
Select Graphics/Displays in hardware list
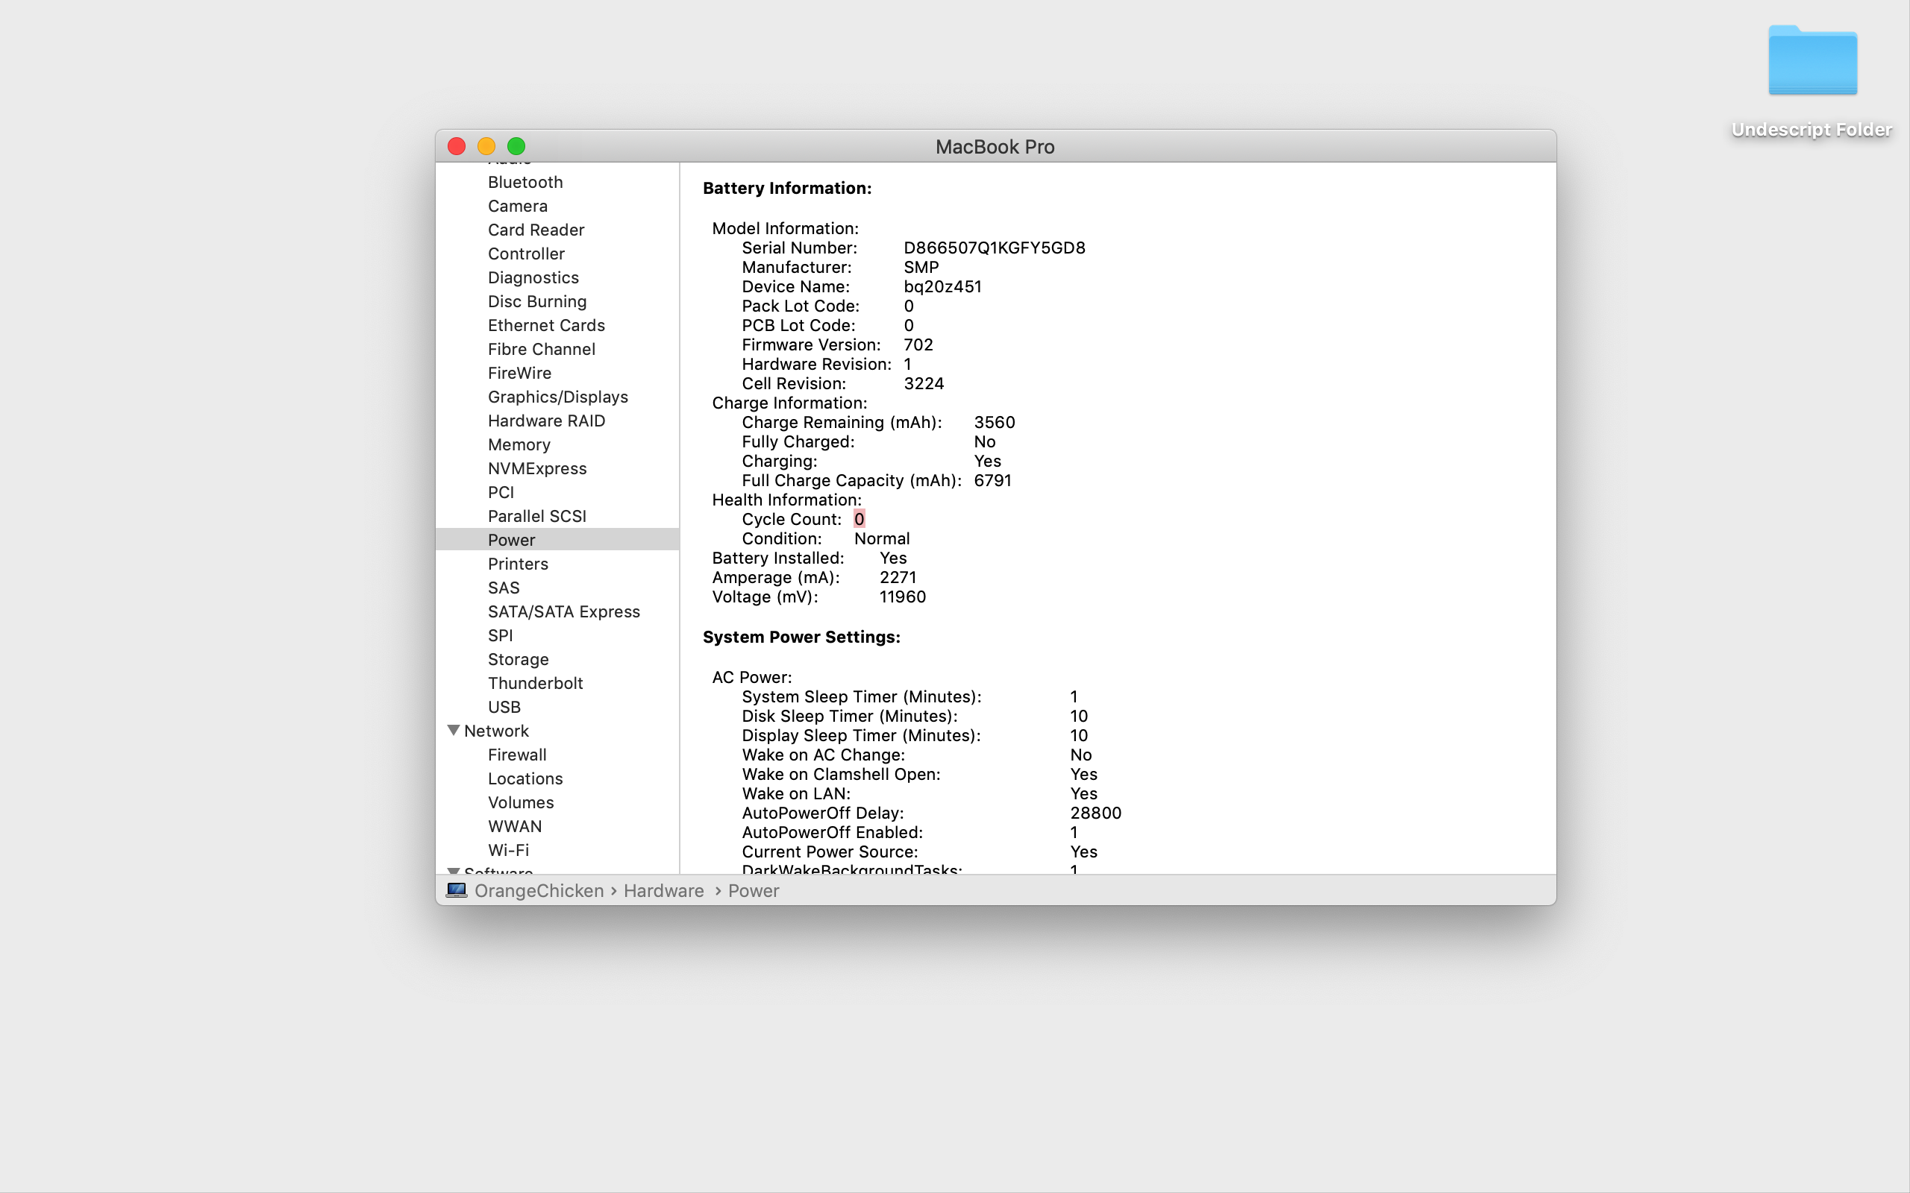(x=557, y=397)
